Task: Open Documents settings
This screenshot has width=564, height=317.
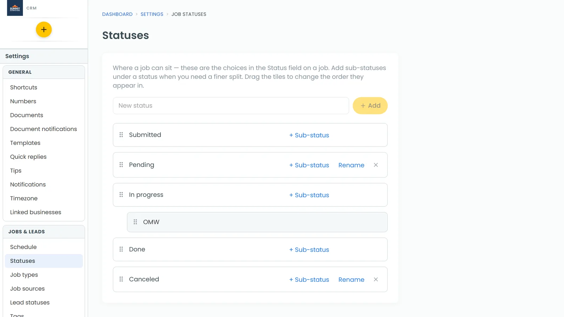Action: pyautogui.click(x=44, y=115)
